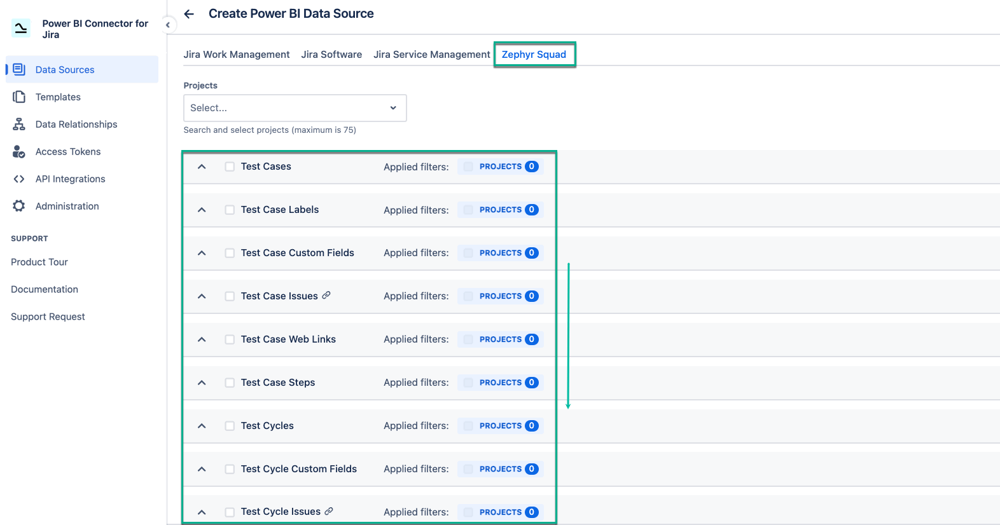Click the 'Search and select projects' hint text

coord(270,130)
